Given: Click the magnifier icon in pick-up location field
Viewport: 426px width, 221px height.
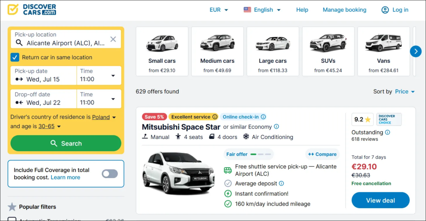Looking at the screenshot, I should 19,43.
